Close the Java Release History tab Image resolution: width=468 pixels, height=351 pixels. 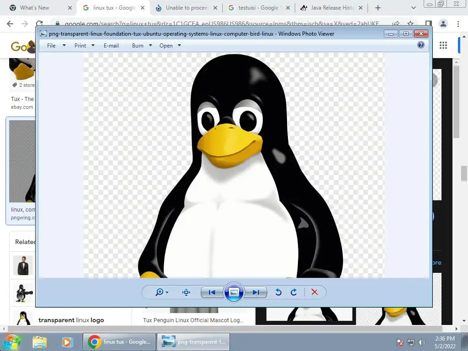pos(361,8)
